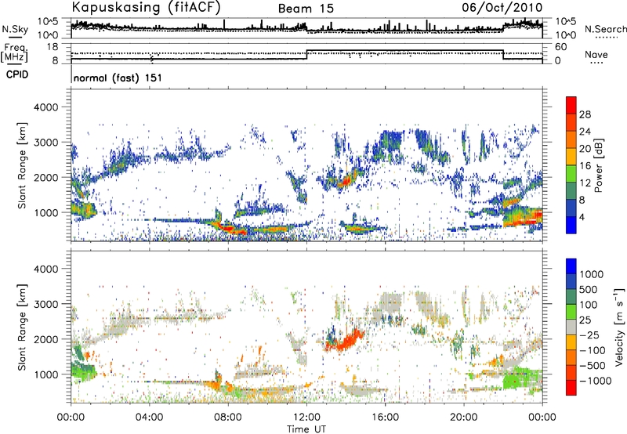
Task: Select the 04:00 time tick label
Action: pyautogui.click(x=149, y=418)
